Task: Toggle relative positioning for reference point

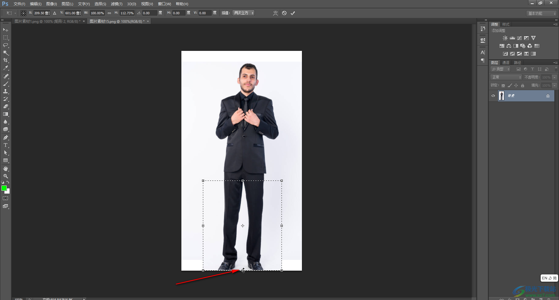Action: [55, 13]
